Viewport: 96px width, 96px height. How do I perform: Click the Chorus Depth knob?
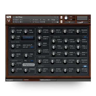pyautogui.click(x=39, y=70)
